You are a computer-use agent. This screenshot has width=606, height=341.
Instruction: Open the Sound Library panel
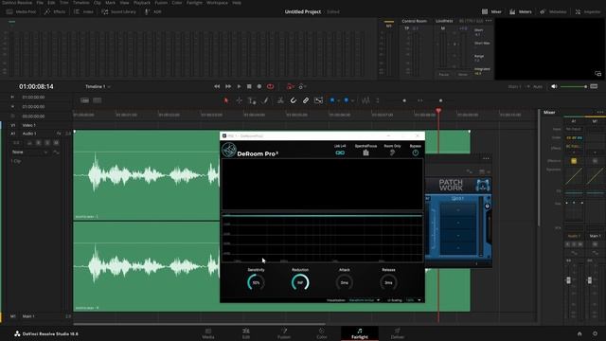tap(118, 12)
